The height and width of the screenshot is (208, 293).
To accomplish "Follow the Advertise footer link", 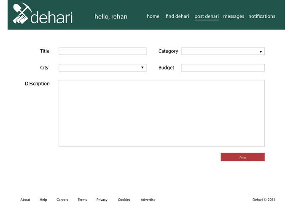I will (x=148, y=200).
